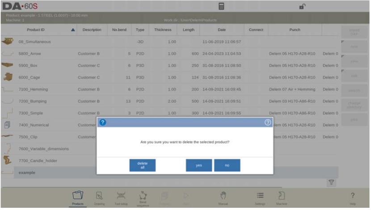This screenshot has height=210, width=371.
Task: Go to the Tool setup icon
Action: 121,197
